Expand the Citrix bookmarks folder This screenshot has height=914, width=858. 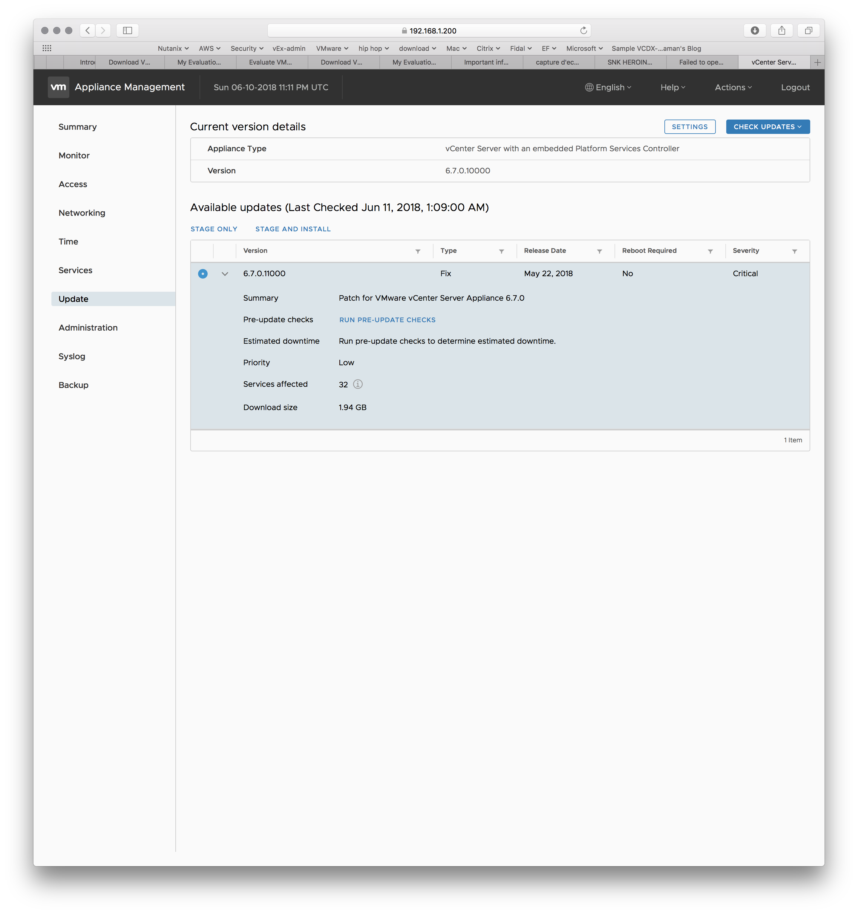tap(488, 48)
